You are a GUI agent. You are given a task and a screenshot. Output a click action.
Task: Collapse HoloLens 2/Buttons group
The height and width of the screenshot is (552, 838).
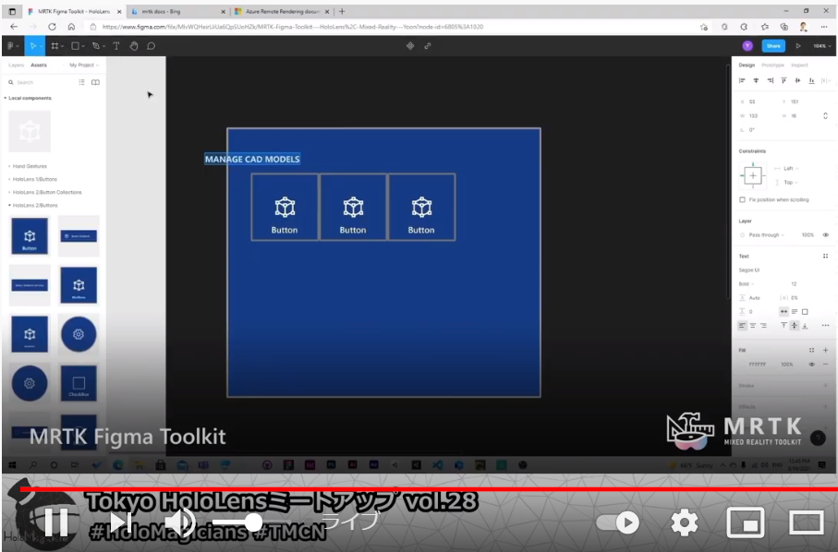tap(33, 206)
